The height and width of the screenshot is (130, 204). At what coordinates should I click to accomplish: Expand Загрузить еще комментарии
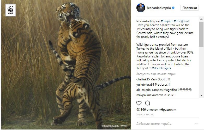(156, 74)
